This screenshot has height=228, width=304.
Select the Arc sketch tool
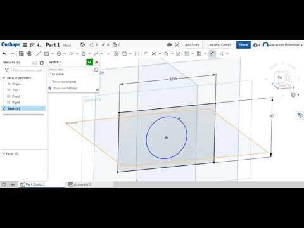pos(71,54)
